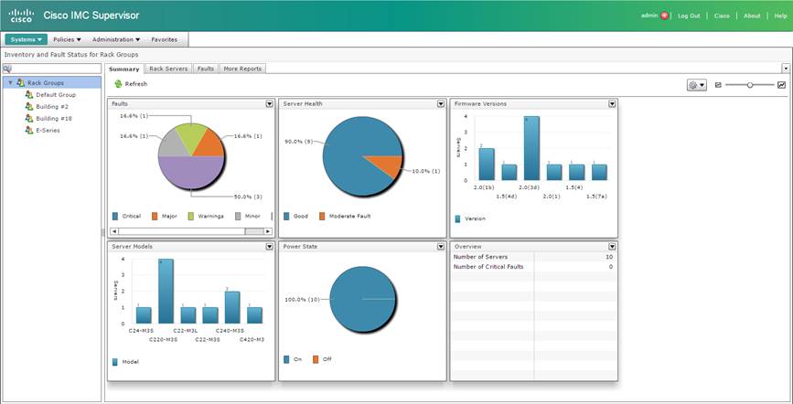Click the admin user link
This screenshot has height=404, width=793.
649,16
